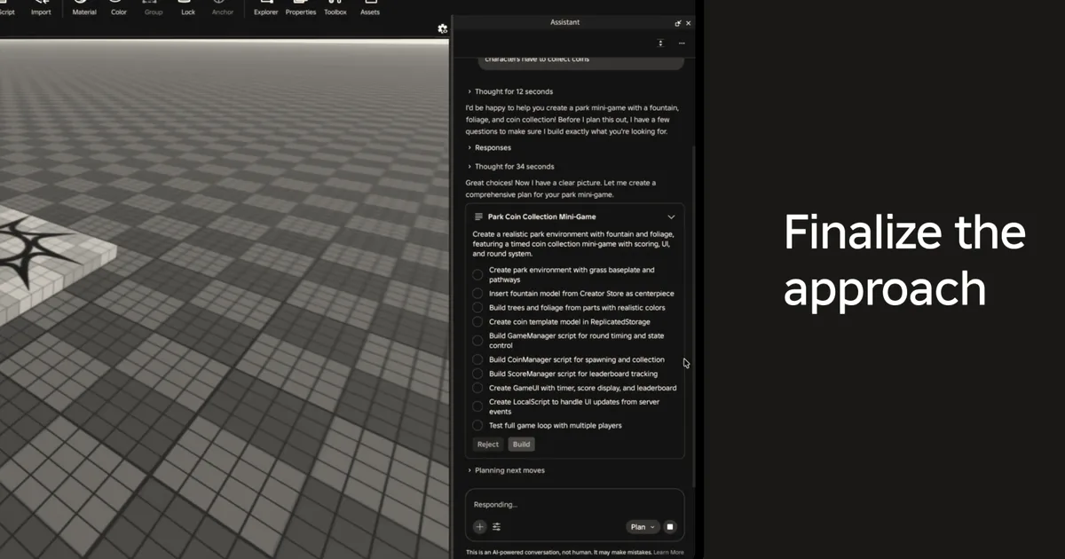Expand 'Thought for 12 seconds' section
Viewport: 1065px width, 559px height.
(510, 91)
